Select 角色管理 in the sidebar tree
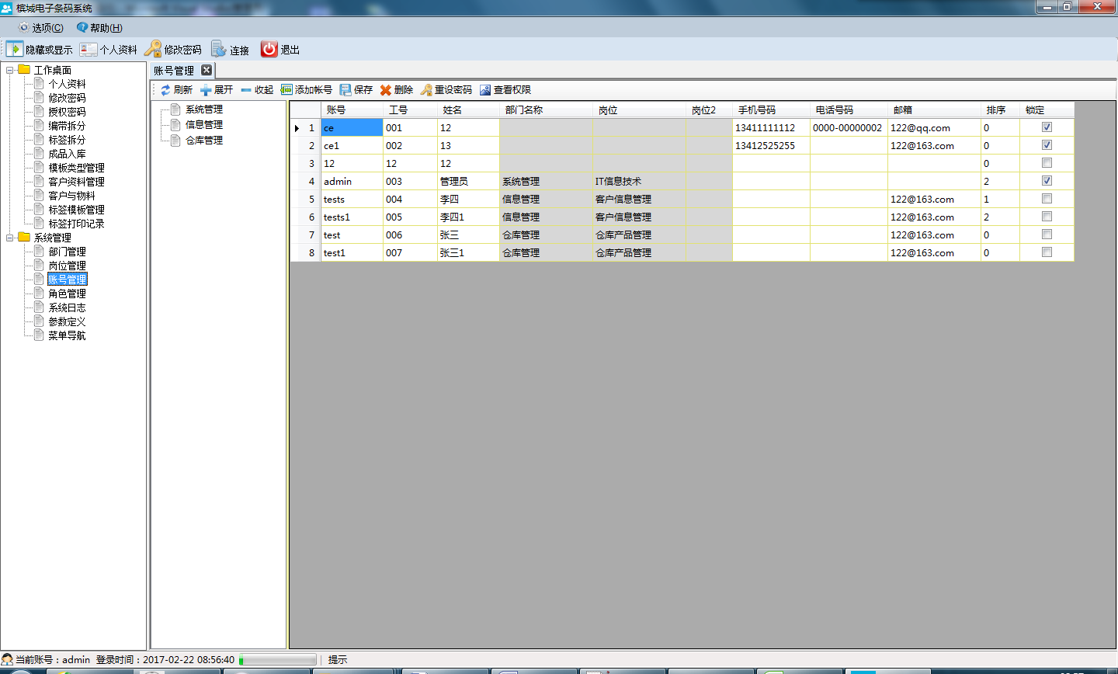This screenshot has width=1118, height=674. click(67, 294)
